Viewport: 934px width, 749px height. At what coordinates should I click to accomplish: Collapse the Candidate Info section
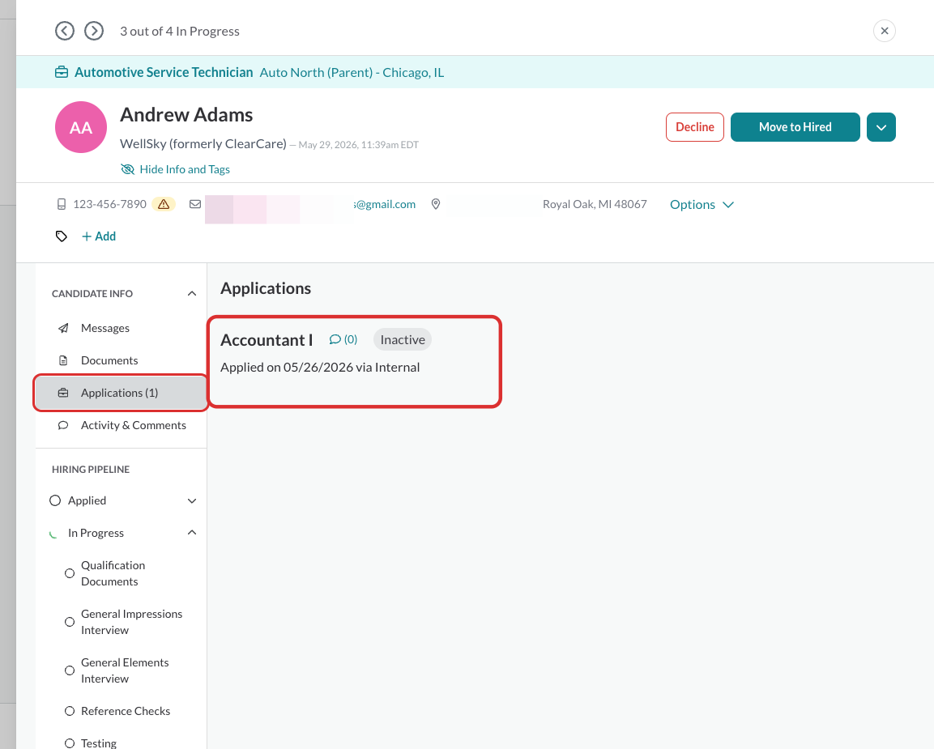(192, 293)
